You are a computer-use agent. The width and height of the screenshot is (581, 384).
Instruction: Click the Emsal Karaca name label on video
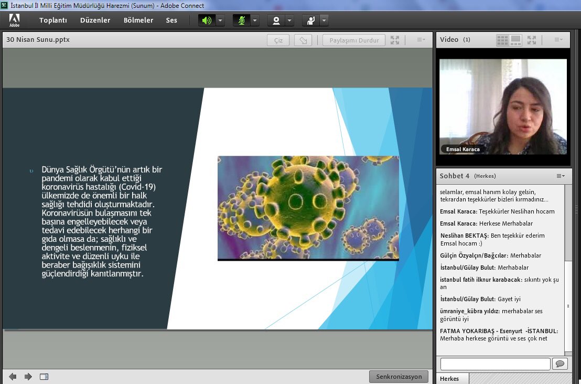click(463, 150)
